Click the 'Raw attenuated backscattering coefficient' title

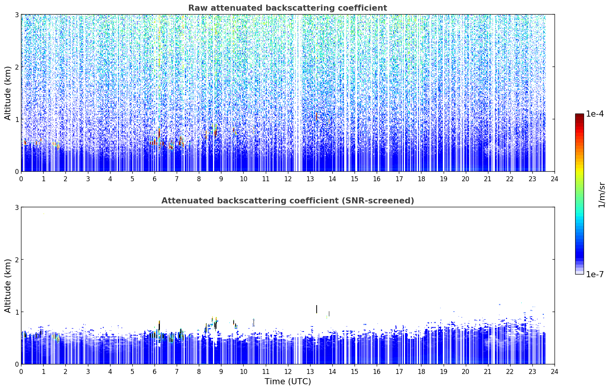[x=288, y=8]
